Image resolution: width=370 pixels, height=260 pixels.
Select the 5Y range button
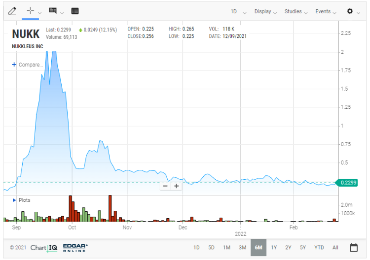point(303,248)
